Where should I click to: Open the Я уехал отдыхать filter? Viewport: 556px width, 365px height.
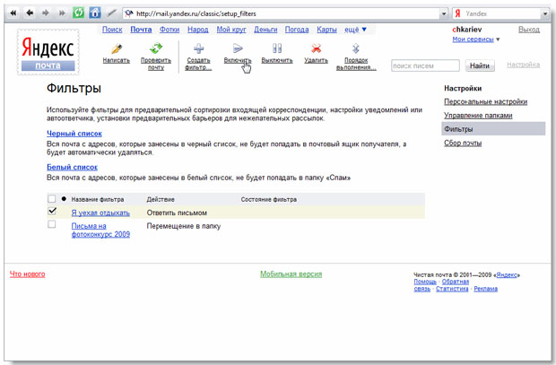click(x=100, y=213)
